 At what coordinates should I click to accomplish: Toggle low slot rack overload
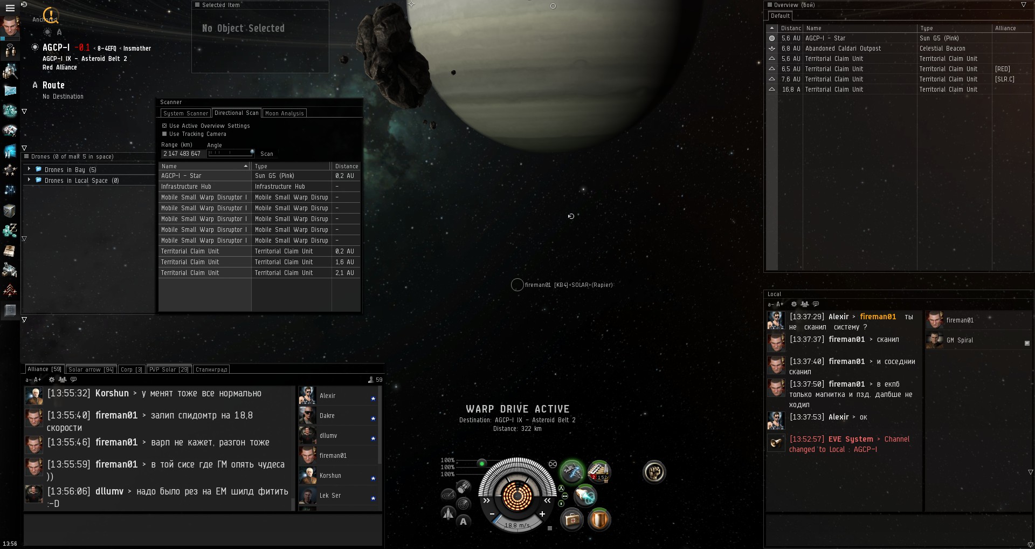pos(561,504)
